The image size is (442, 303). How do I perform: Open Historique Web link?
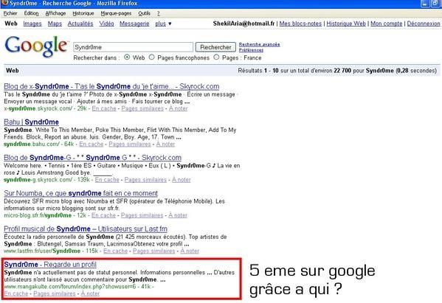(346, 24)
